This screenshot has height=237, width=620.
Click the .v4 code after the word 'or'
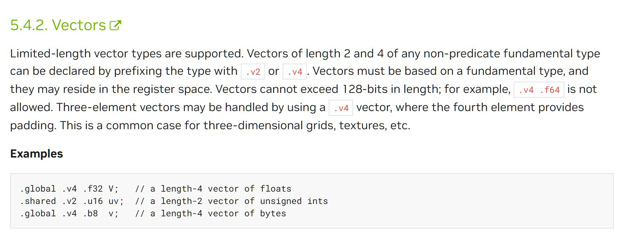click(x=295, y=71)
